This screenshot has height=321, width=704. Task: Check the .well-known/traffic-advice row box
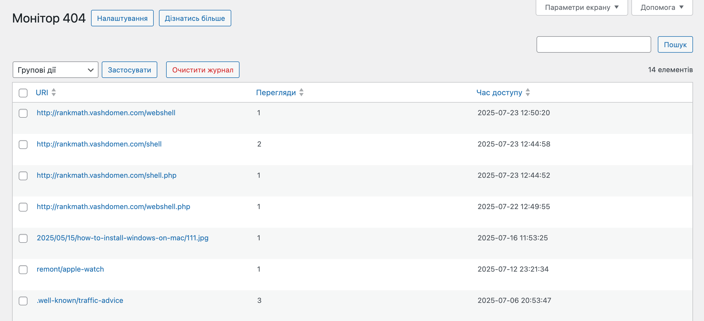[x=23, y=301]
